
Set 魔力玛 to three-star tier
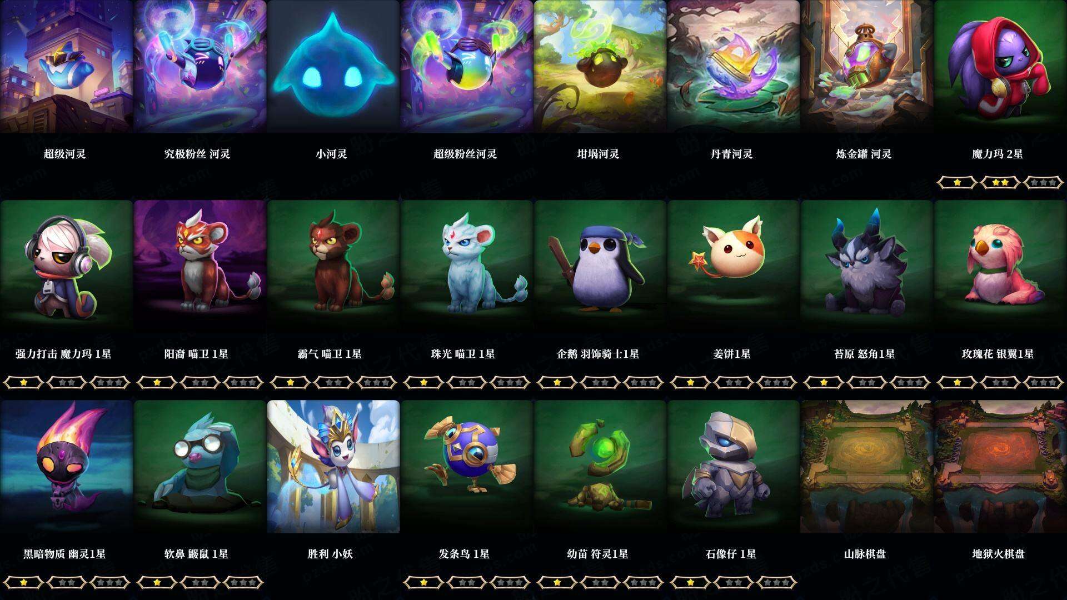pos(1044,182)
